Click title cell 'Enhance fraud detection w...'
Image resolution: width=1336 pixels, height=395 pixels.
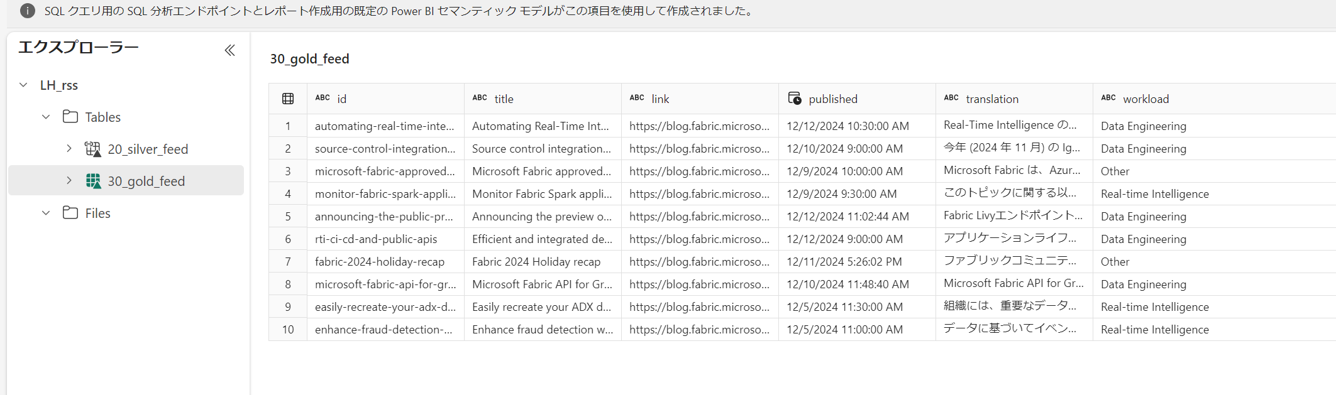pos(543,330)
